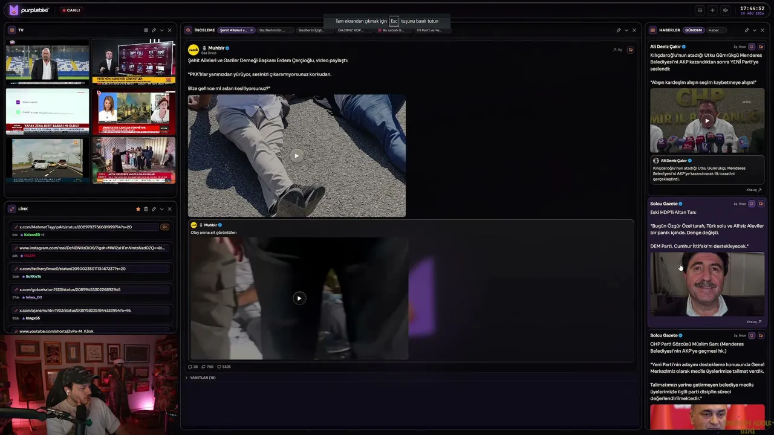Open 'X'te aç' link under Ali Deniz Çakır post
The width and height of the screenshot is (774, 435).
click(x=754, y=190)
